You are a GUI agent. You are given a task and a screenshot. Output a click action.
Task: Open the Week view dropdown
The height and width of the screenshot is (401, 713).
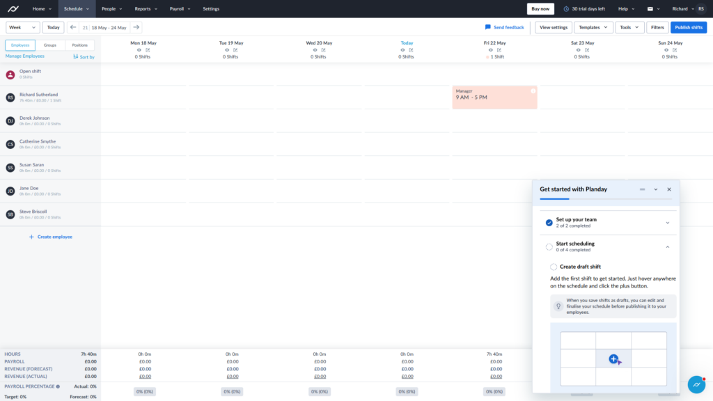pyautogui.click(x=22, y=27)
